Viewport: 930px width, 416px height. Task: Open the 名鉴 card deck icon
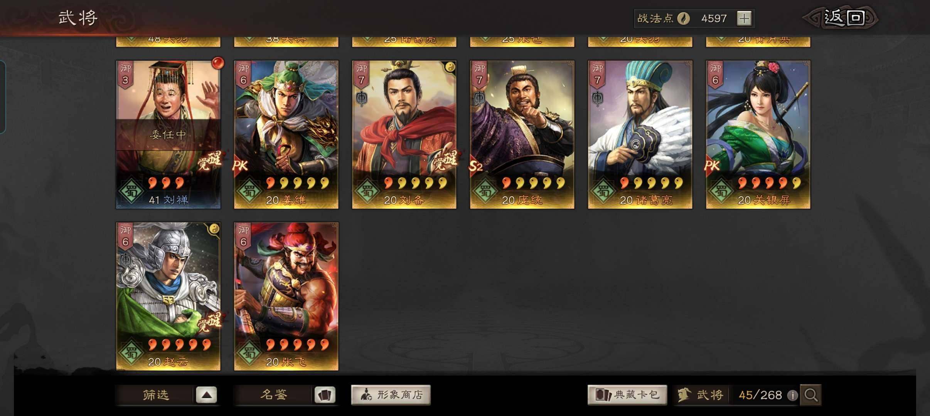[x=325, y=395]
